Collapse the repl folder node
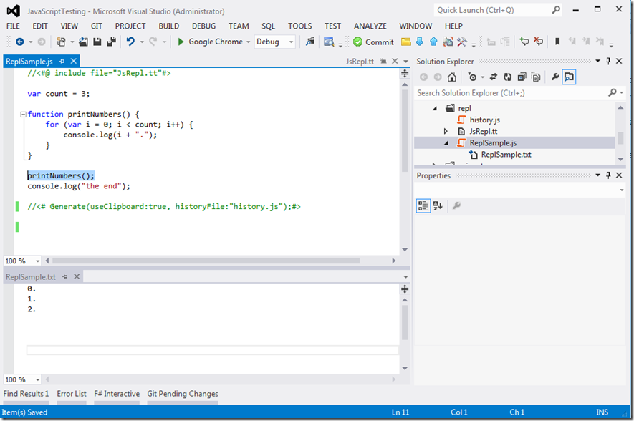634x421 pixels. pos(435,108)
